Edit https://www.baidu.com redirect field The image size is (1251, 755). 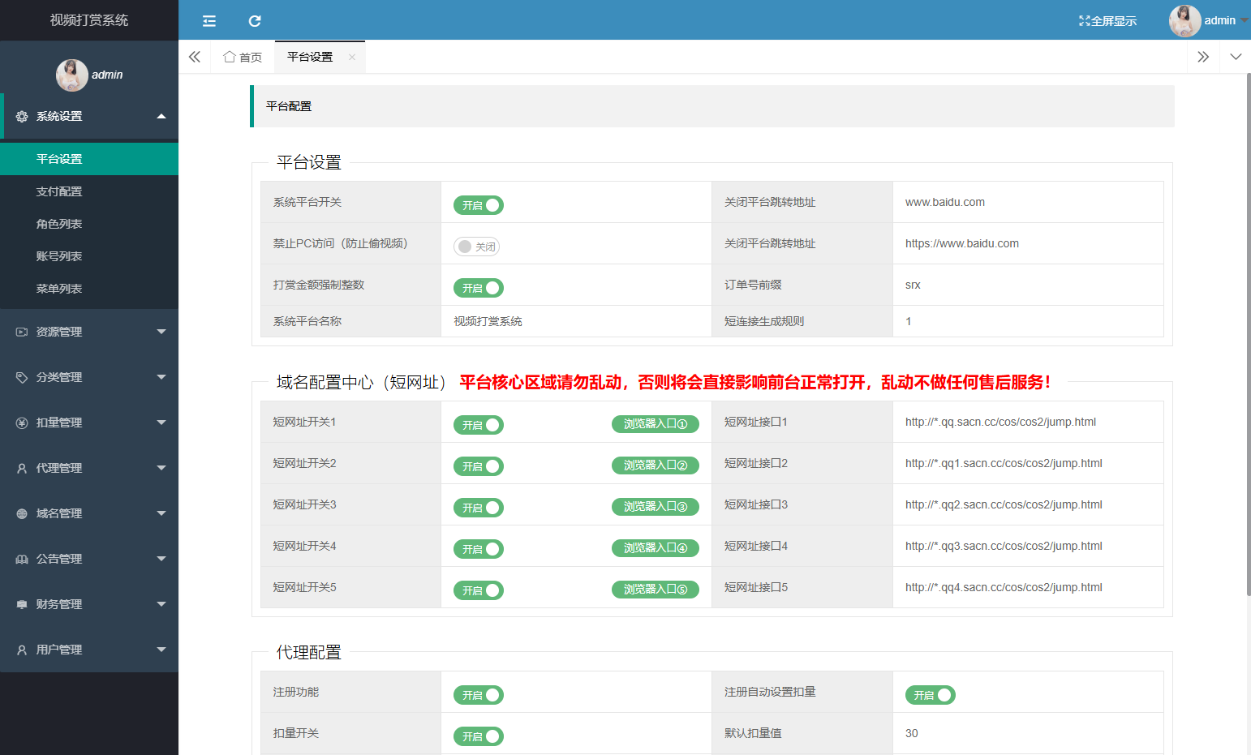tap(1028, 243)
